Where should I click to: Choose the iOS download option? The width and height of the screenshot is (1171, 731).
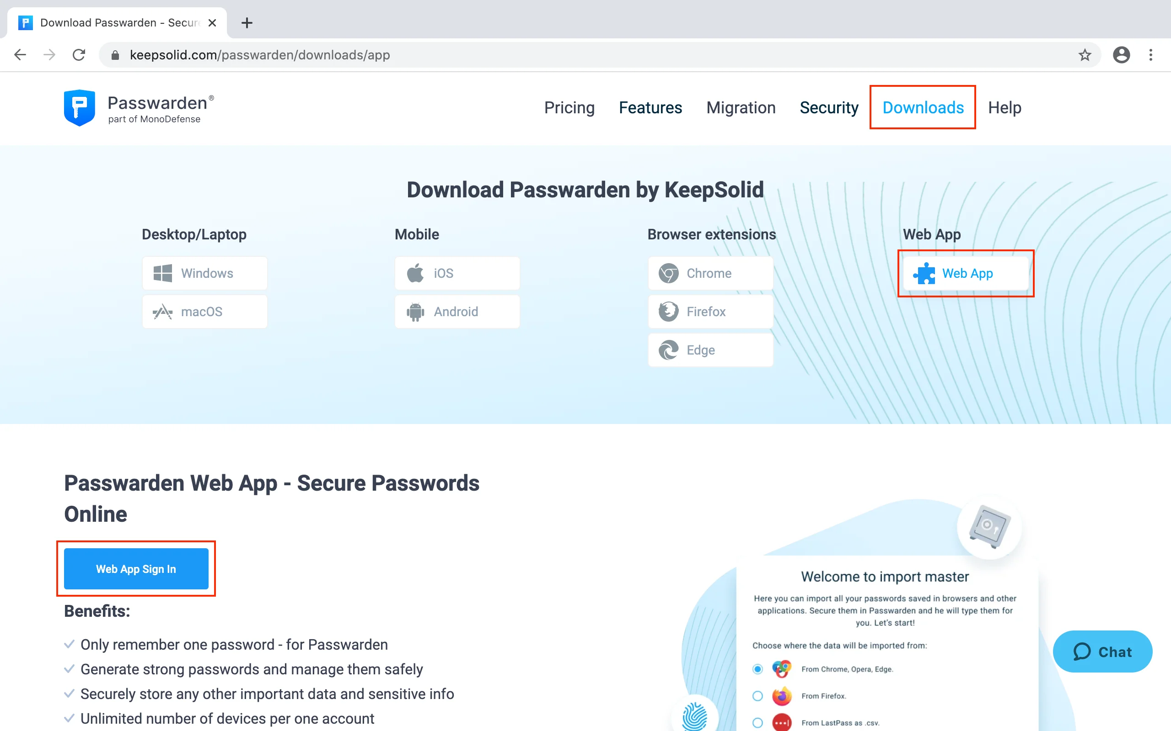click(457, 273)
